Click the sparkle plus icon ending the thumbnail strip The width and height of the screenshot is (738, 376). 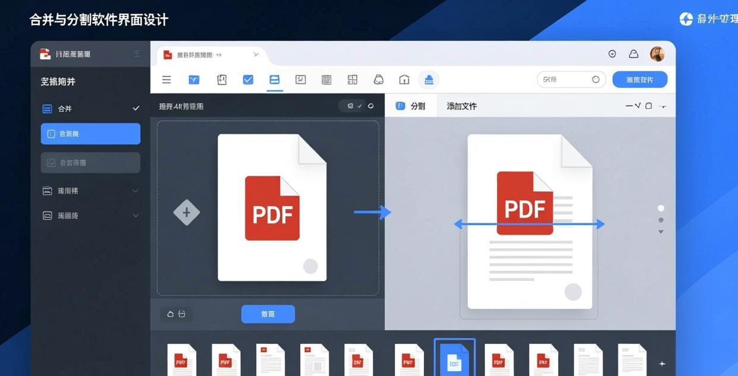pos(662,364)
